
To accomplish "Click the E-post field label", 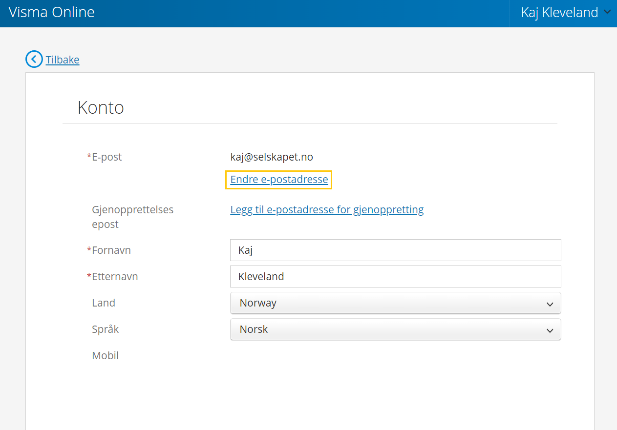I will pyautogui.click(x=106, y=157).
